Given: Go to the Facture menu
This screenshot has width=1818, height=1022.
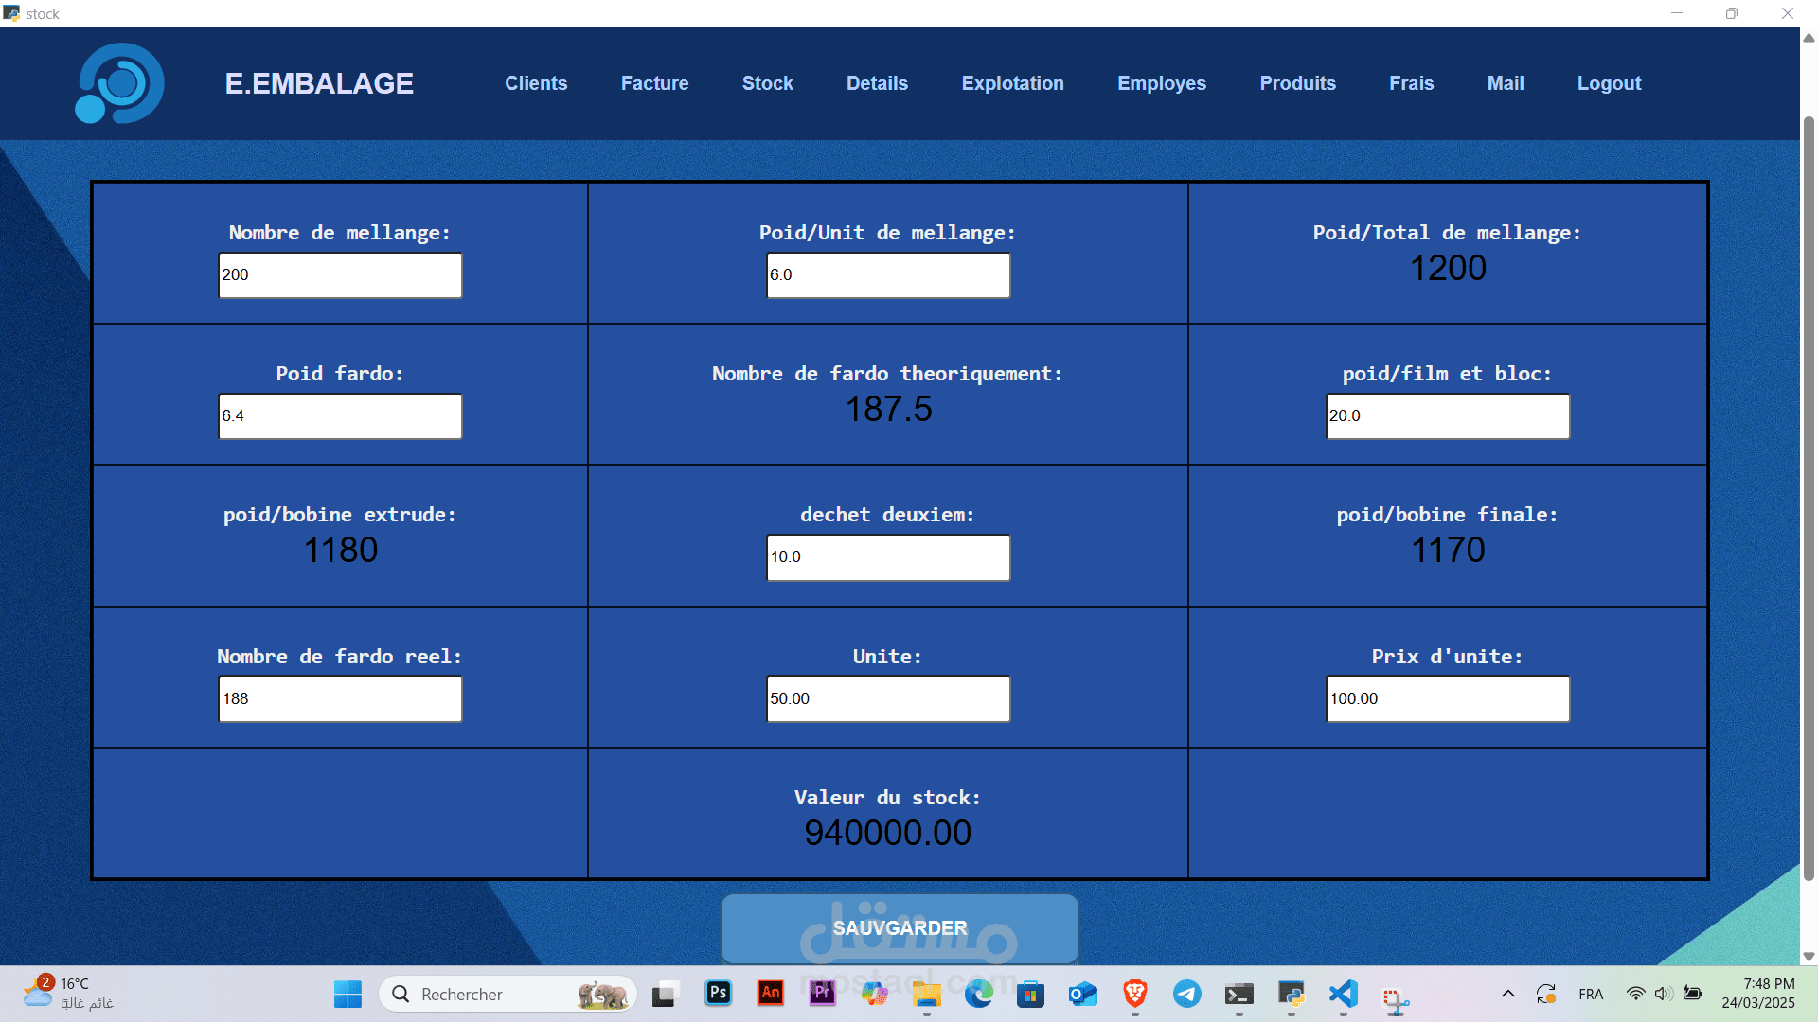Looking at the screenshot, I should 654,83.
